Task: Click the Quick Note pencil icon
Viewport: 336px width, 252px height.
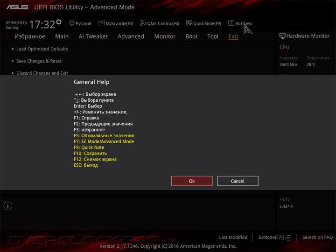Action: coord(189,23)
